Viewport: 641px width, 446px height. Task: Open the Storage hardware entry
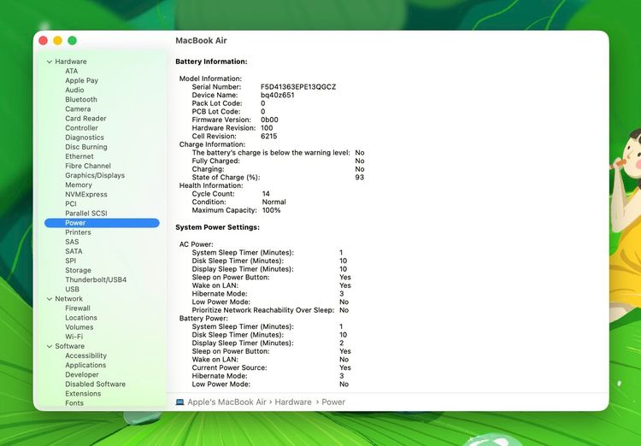[78, 270]
